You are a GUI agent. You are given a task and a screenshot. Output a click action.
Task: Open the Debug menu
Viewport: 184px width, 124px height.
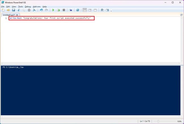tap(28, 7)
